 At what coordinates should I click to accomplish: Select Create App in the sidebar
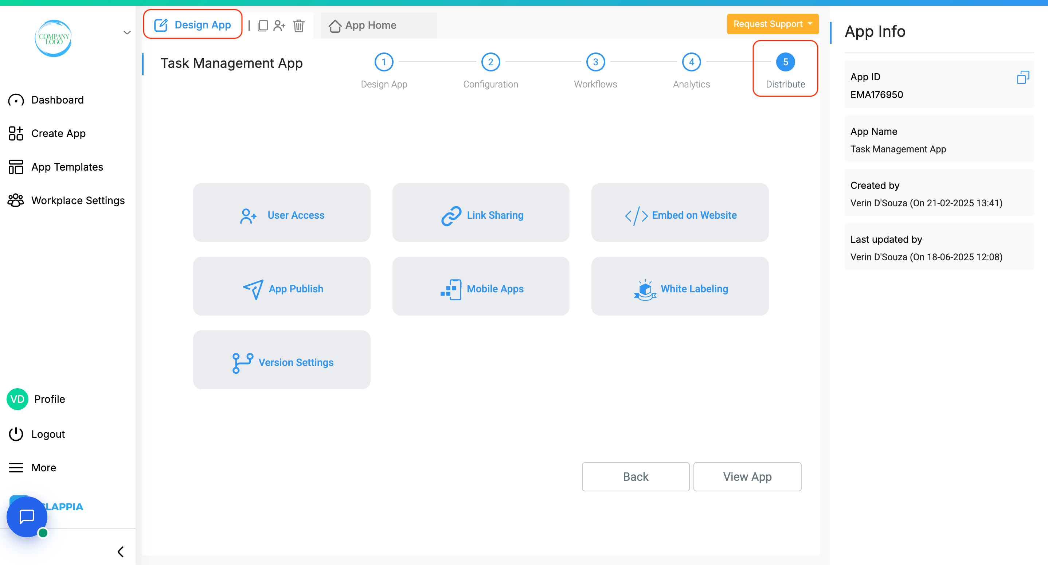coord(58,133)
